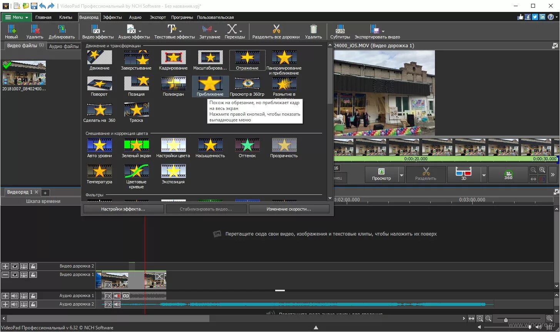Choose the Поворот rotation effect
The height and width of the screenshot is (332, 560).
[x=99, y=86]
